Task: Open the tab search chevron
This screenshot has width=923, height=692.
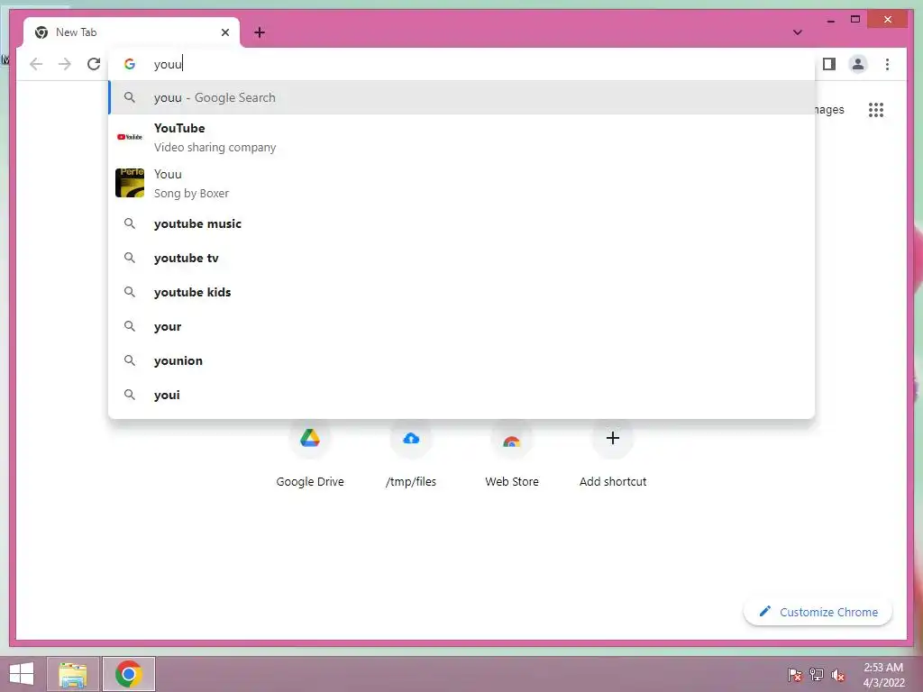Action: 797,32
